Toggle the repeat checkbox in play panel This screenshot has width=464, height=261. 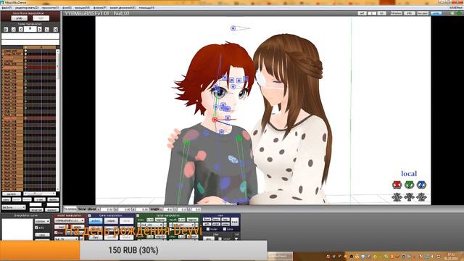(220, 239)
